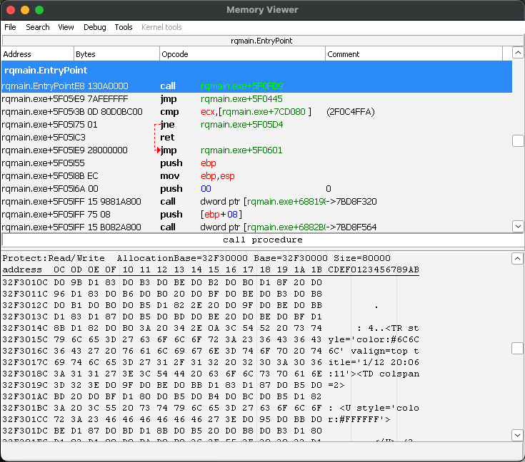This screenshot has height=462, width=525.
Task: Click the Comment column header
Action: coord(414,54)
